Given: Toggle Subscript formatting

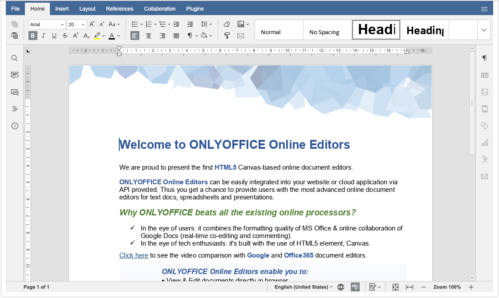Looking at the screenshot, I should tap(86, 36).
